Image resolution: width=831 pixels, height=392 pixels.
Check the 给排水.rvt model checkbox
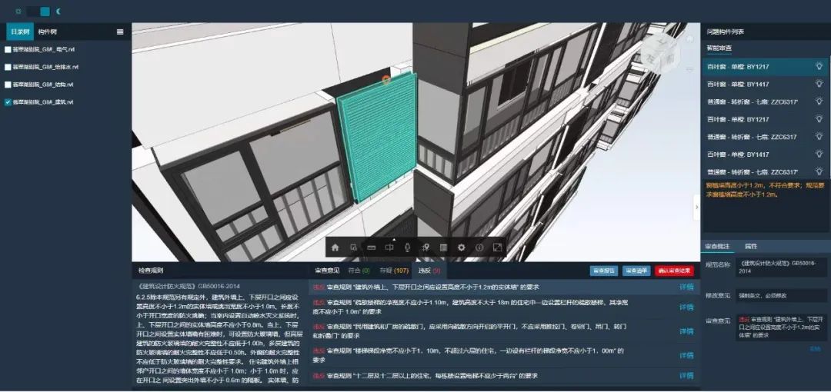click(x=8, y=68)
